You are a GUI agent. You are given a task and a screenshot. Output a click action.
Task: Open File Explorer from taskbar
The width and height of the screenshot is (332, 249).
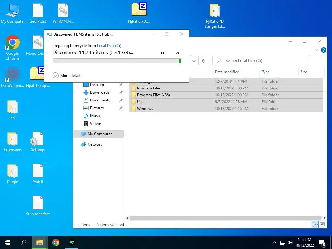tap(40, 243)
